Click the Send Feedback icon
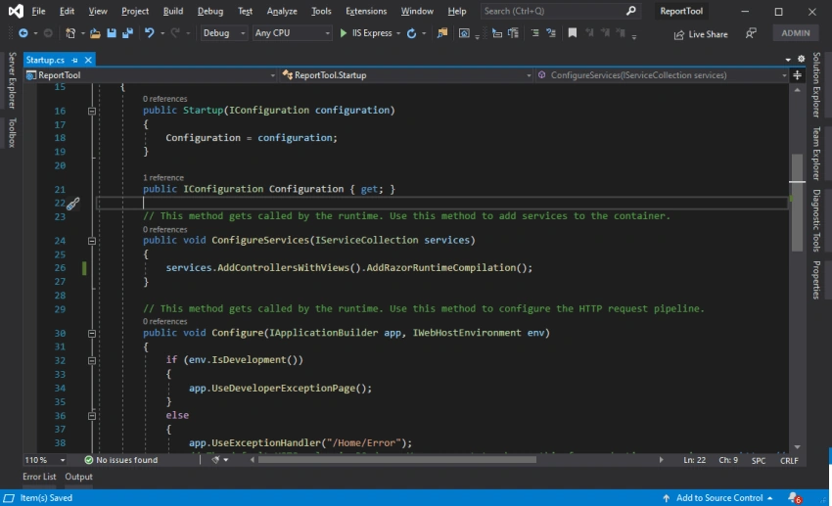Image resolution: width=832 pixels, height=506 pixels. (x=751, y=33)
